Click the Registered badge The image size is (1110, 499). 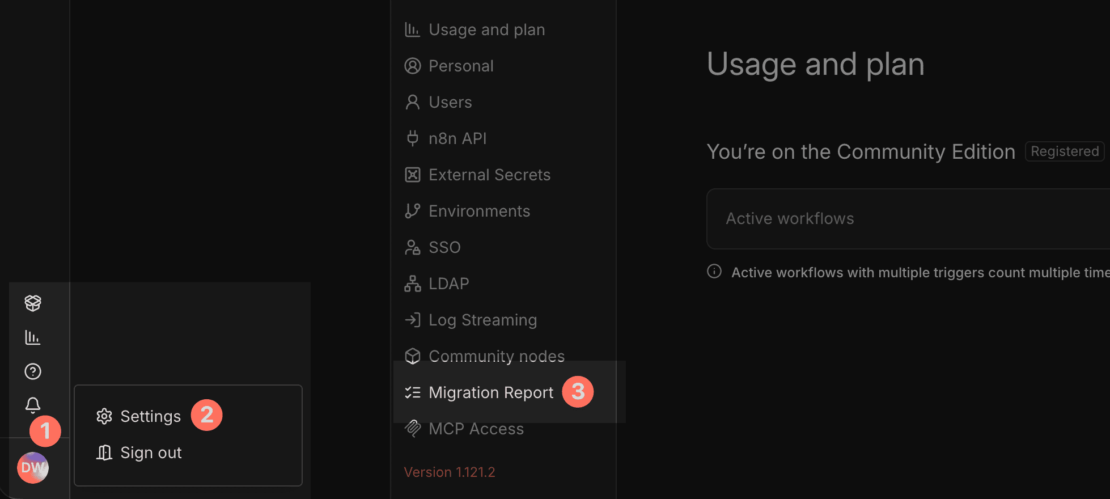[1064, 151]
